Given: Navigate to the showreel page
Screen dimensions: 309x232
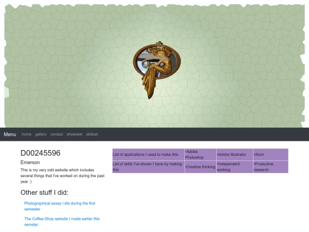Looking at the screenshot, I should tap(74, 135).
